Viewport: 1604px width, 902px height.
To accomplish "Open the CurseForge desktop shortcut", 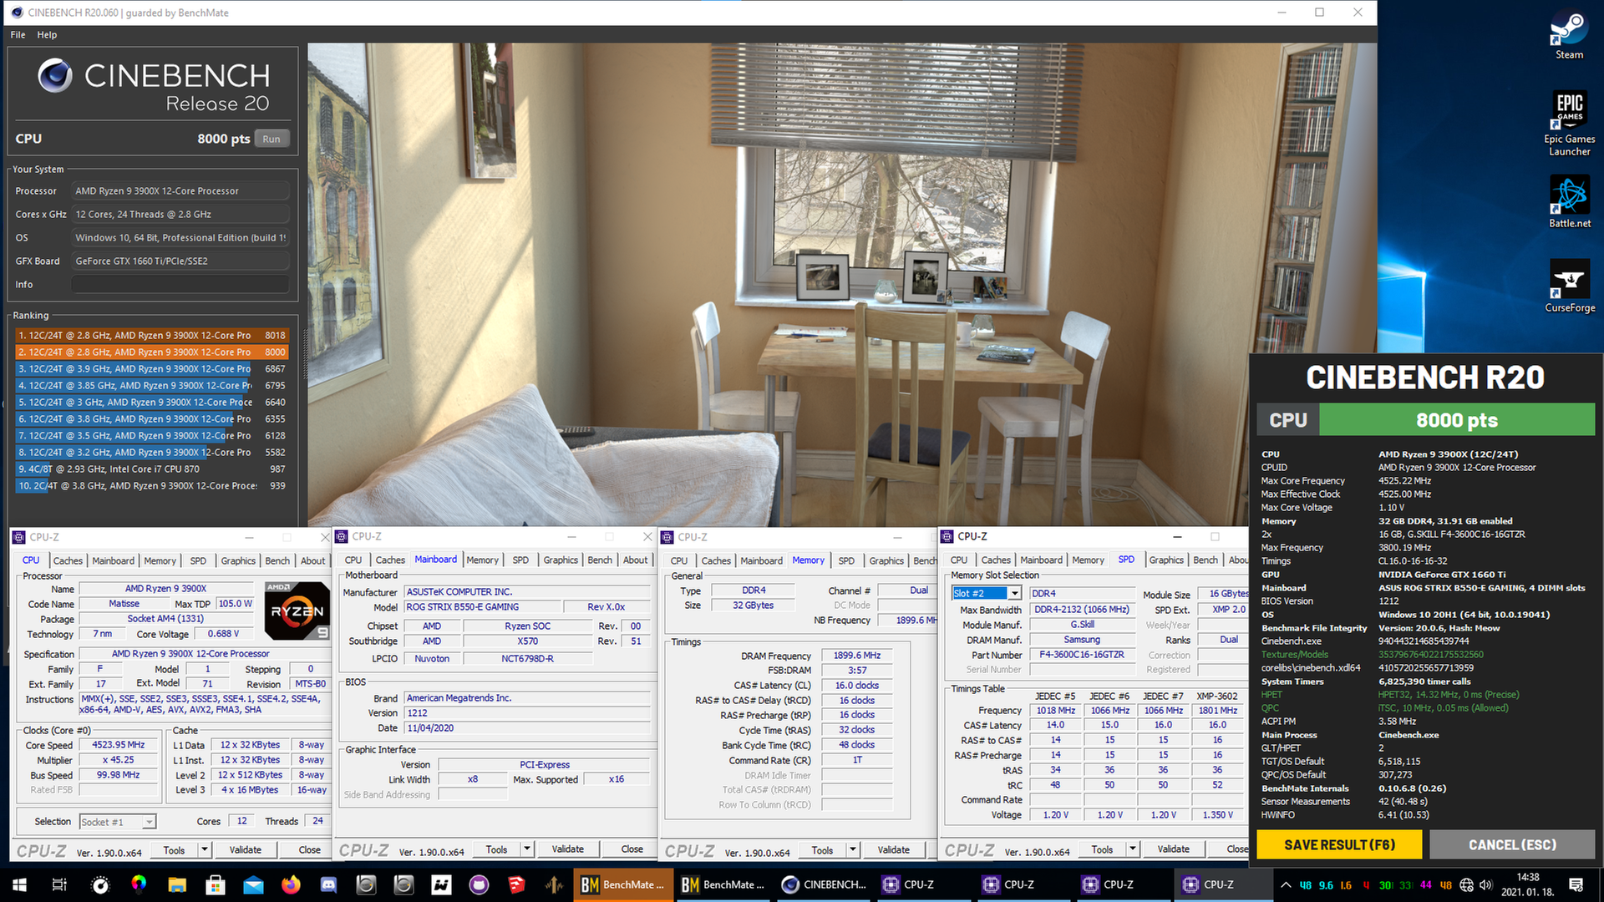I will [x=1569, y=286].
